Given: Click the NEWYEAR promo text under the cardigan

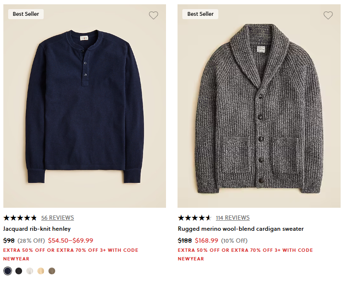Looking at the screenshot, I should pos(191,259).
